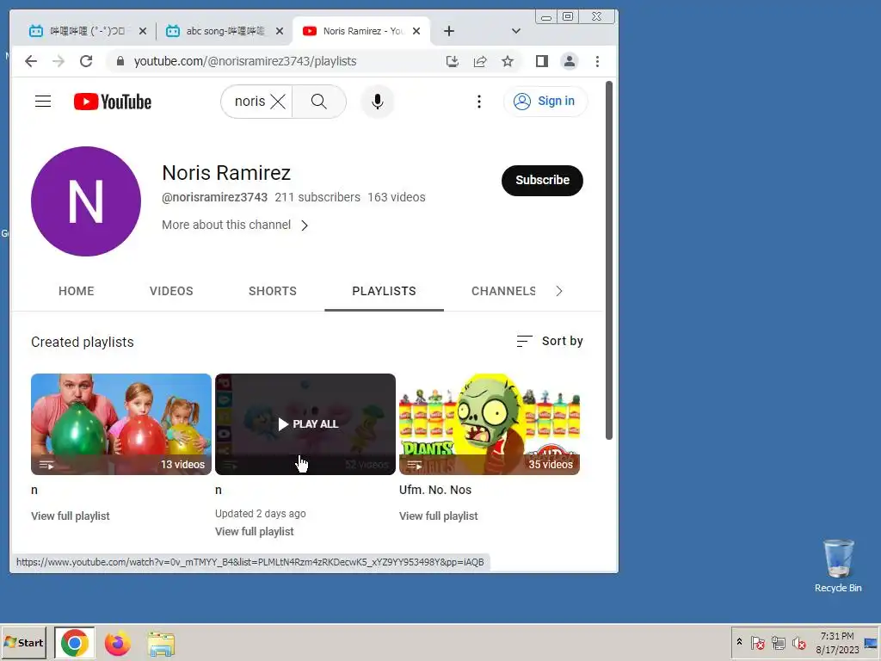Open the balloon playlist thumbnail with 13 videos
The height and width of the screenshot is (661, 881).
121,424
